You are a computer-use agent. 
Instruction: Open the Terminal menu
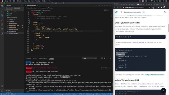pyautogui.click(x=38, y=1)
